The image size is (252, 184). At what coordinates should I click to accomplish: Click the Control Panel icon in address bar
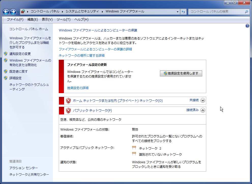coord(23,11)
